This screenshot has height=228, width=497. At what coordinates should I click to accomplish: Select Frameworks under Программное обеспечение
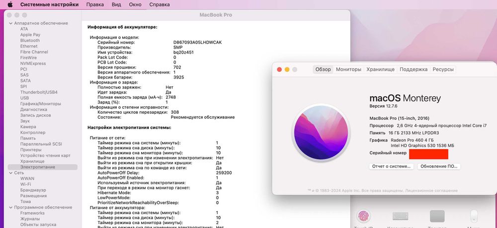pyautogui.click(x=33, y=213)
